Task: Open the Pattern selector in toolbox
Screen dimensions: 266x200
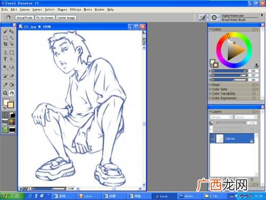Action: (5, 122)
